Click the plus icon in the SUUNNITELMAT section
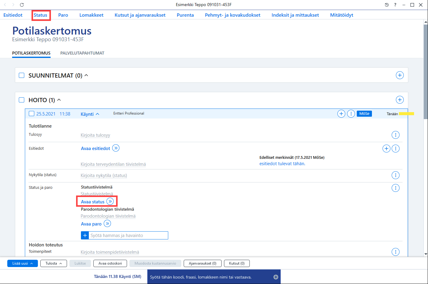This screenshot has width=428, height=284. tap(400, 75)
